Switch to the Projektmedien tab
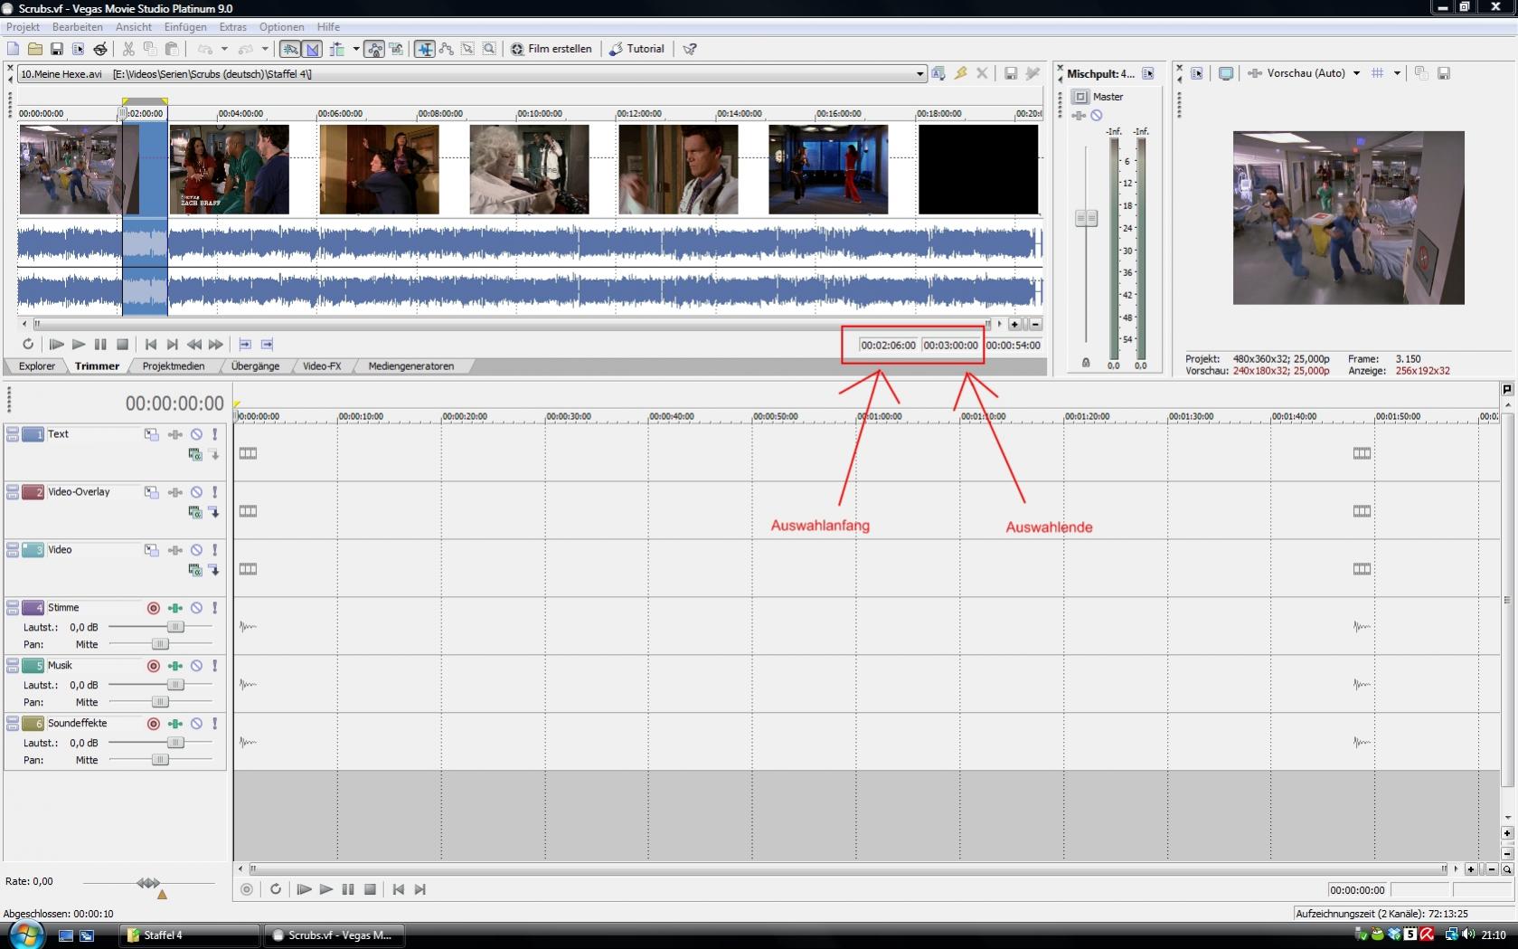The width and height of the screenshot is (1518, 949). coord(174,366)
